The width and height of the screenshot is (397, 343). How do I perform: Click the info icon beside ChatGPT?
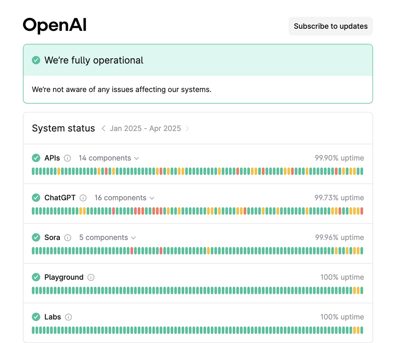83,198
